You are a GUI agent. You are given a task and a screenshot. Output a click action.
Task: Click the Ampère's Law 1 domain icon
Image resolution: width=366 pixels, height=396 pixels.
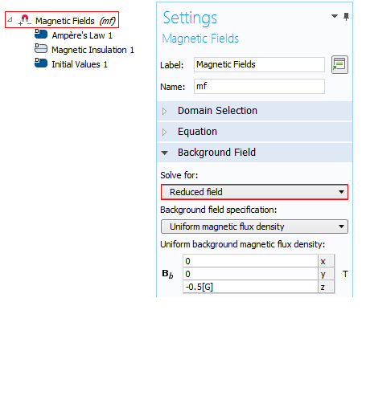(x=41, y=34)
